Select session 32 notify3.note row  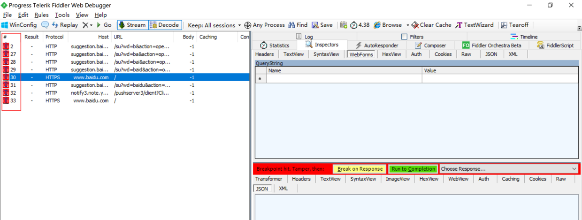(x=125, y=93)
